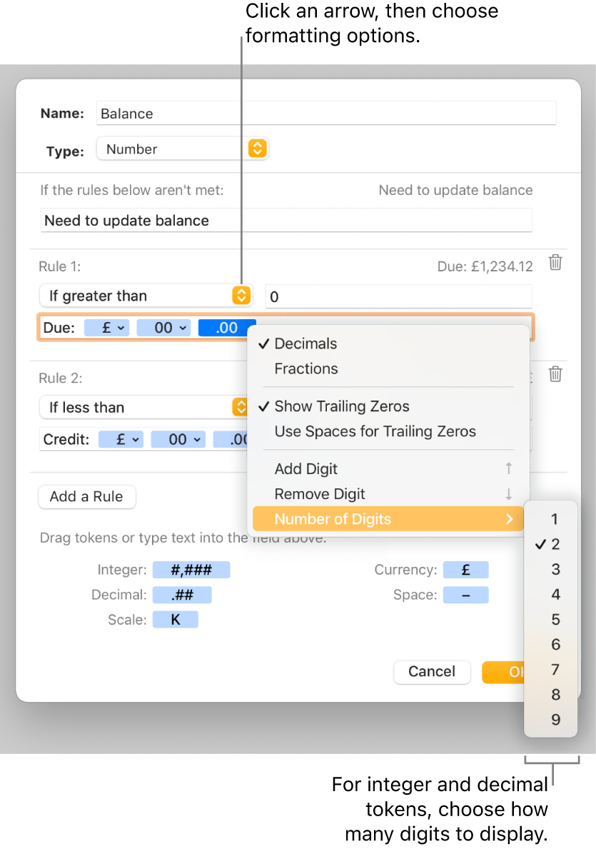Viewport: 596px width, 849px height.
Task: Click the Space token
Action: point(465,595)
